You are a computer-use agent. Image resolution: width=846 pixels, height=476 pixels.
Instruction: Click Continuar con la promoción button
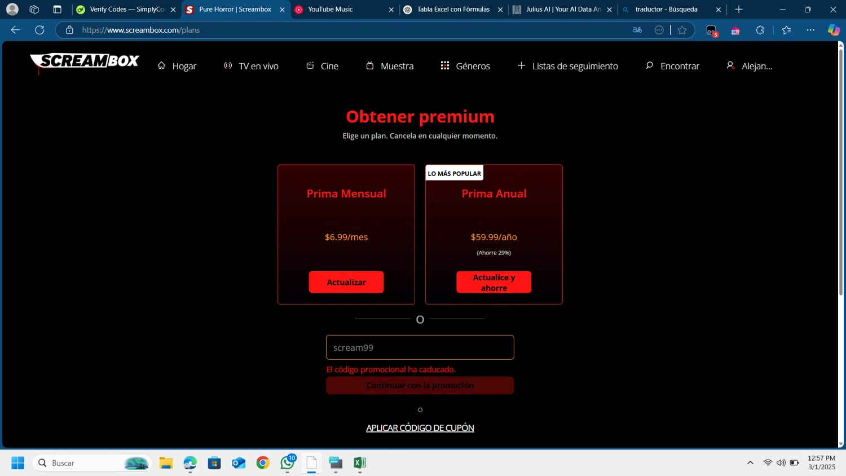click(420, 385)
